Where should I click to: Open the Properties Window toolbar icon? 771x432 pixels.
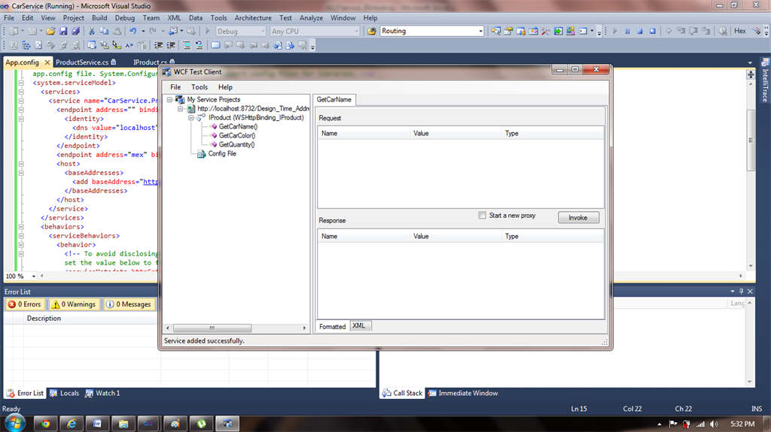point(508,31)
